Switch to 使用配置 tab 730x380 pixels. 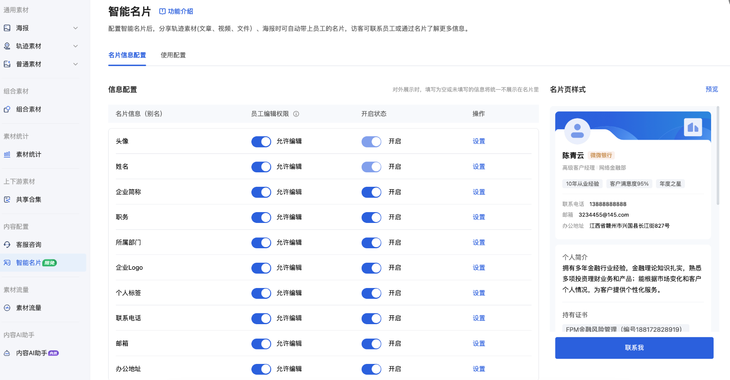[173, 55]
